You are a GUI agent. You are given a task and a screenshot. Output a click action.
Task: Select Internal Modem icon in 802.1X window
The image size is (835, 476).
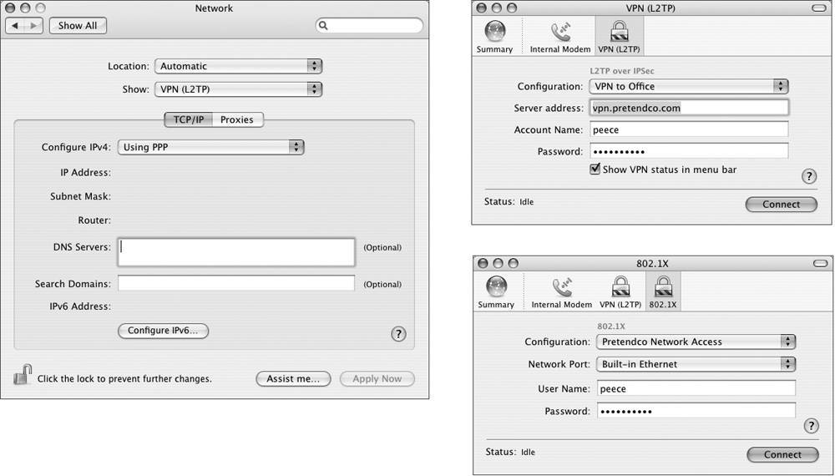tap(562, 287)
